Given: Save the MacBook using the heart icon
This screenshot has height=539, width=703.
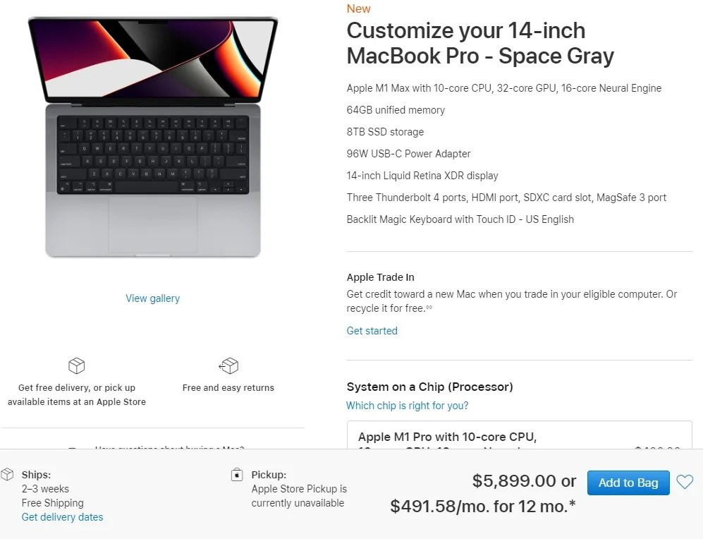Looking at the screenshot, I should point(684,482).
